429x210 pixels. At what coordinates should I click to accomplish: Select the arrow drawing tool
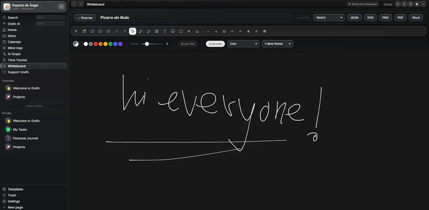click(x=124, y=31)
